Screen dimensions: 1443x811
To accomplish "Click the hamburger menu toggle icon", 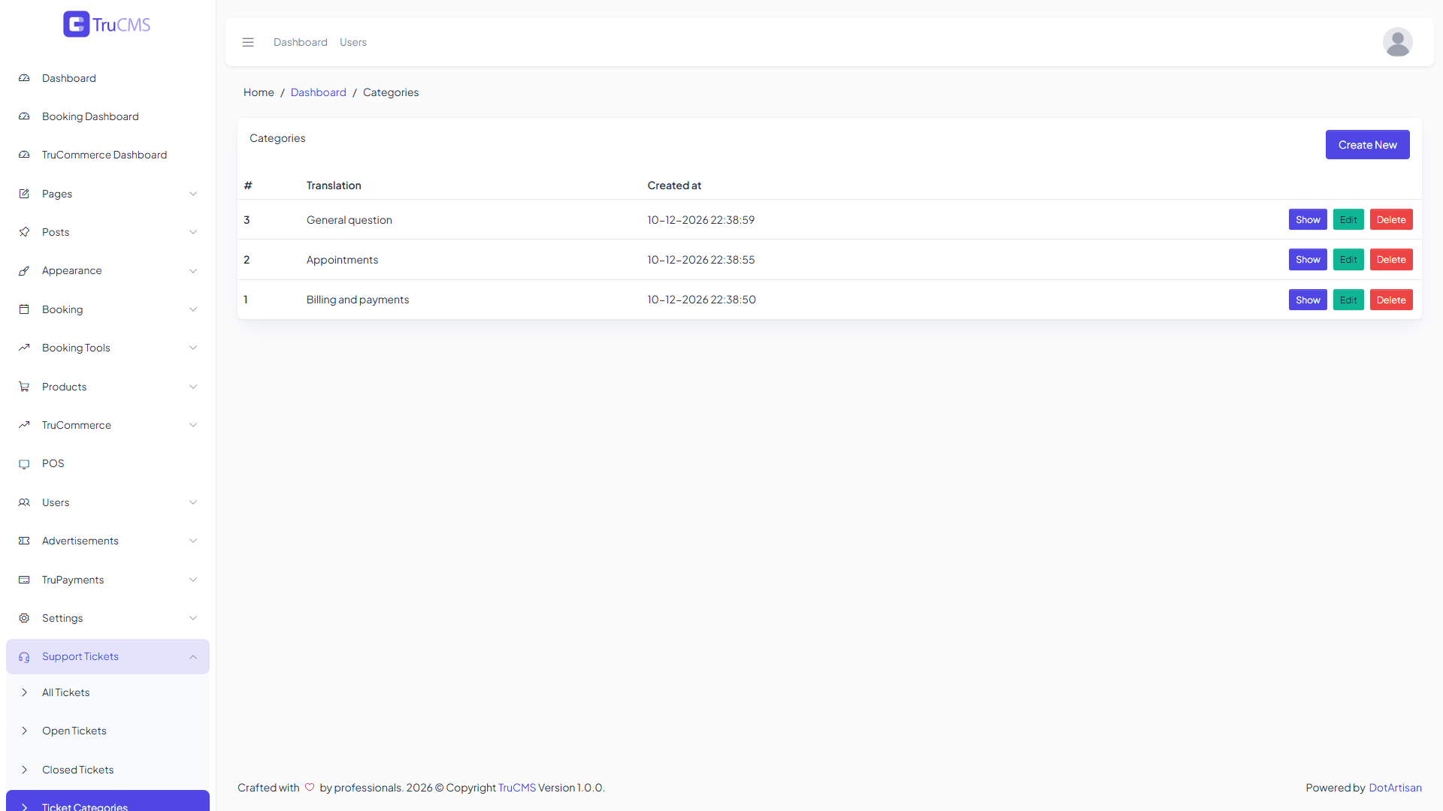I will pos(248,42).
